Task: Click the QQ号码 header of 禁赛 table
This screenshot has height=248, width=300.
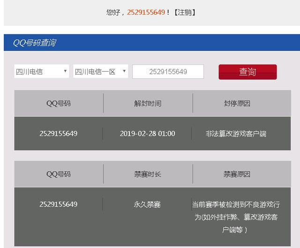Action: (x=59, y=174)
